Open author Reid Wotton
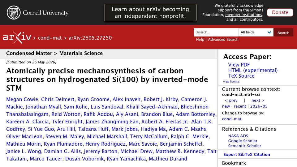Viewport: 297px width, 167px height. coord(66,114)
